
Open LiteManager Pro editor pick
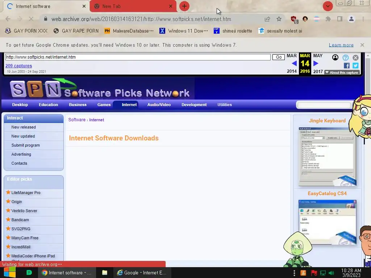[x=26, y=193]
